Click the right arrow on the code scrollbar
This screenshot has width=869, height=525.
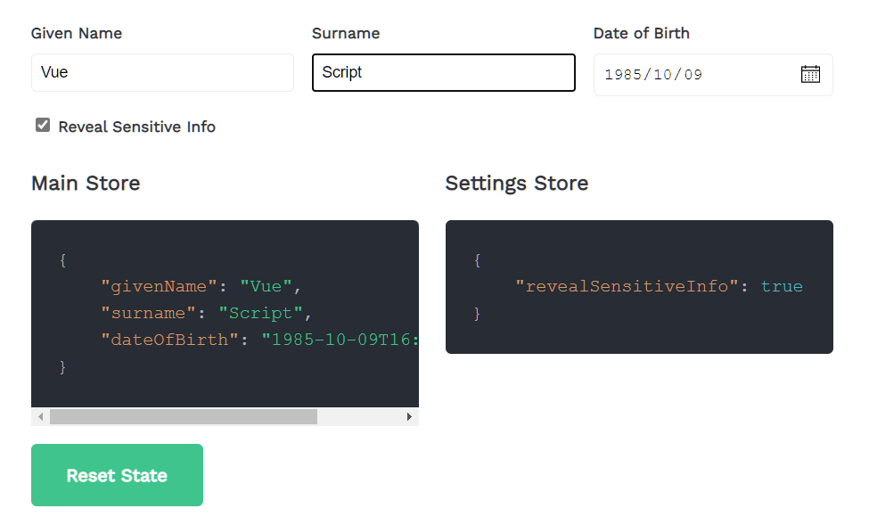[410, 416]
